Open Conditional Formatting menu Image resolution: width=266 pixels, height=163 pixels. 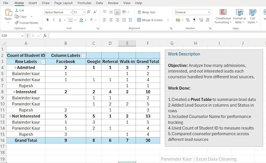click(223, 16)
